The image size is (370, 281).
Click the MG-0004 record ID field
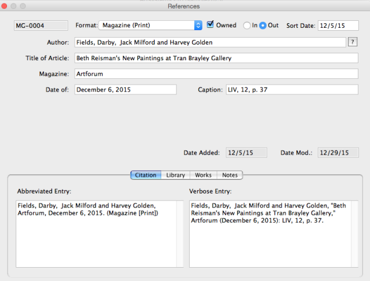41,26
